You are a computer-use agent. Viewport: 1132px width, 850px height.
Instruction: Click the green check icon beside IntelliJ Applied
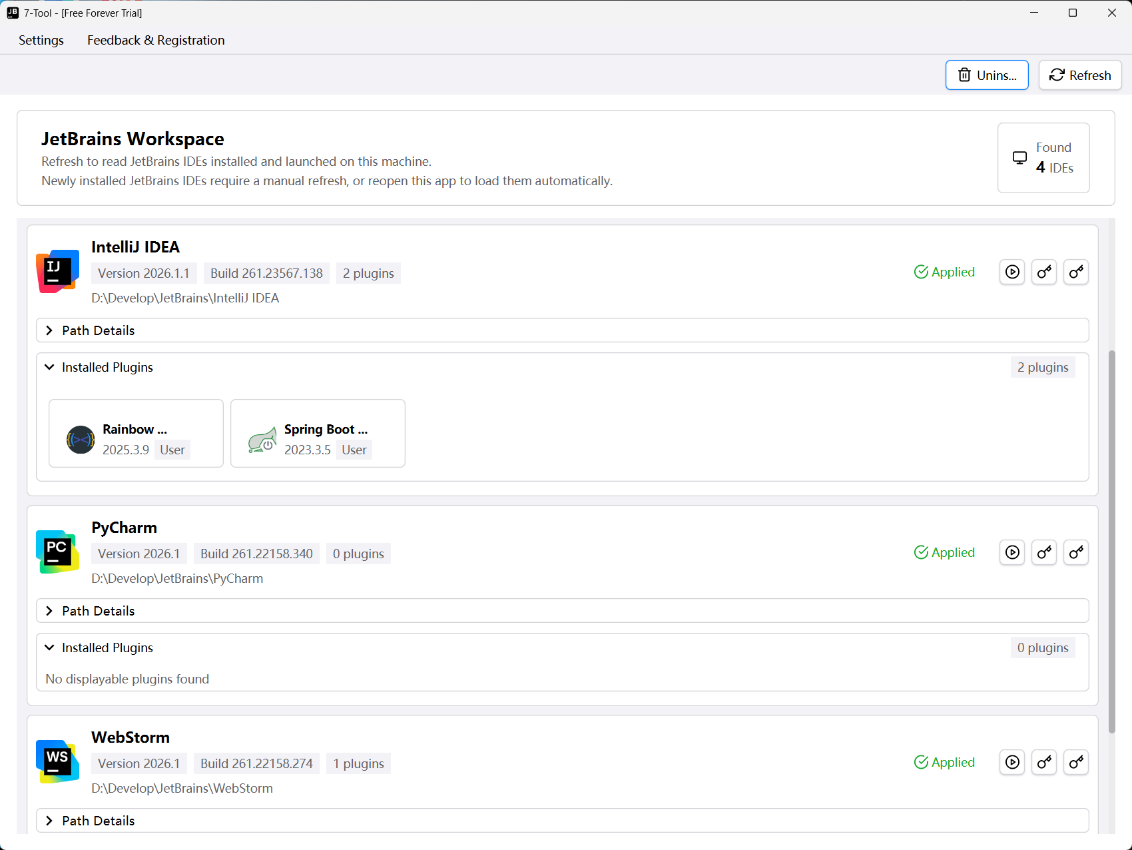(922, 272)
